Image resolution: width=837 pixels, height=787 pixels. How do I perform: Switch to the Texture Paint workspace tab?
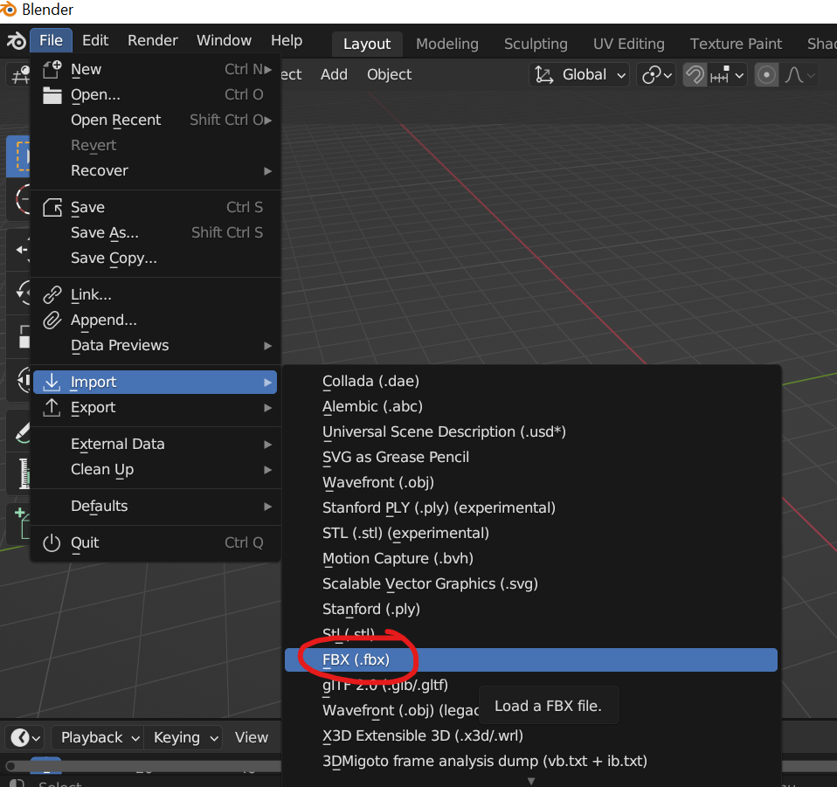coord(736,44)
